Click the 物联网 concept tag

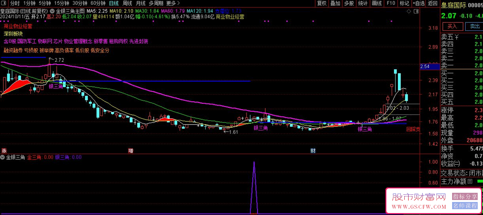45,41
